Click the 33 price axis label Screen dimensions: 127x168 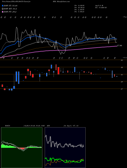122,67
